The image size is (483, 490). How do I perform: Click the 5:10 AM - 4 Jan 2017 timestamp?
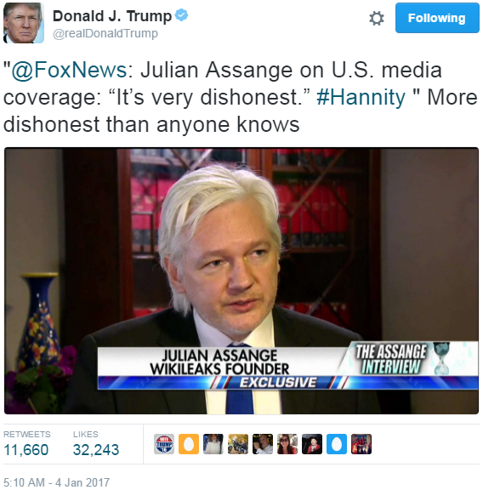(x=56, y=482)
